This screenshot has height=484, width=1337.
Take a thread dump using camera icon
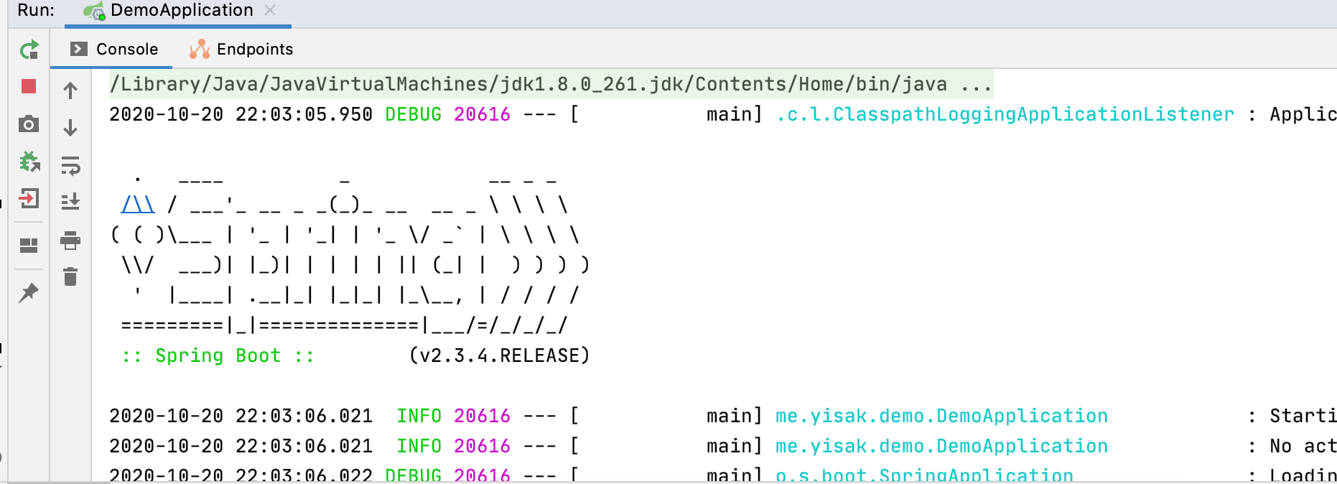tap(29, 124)
